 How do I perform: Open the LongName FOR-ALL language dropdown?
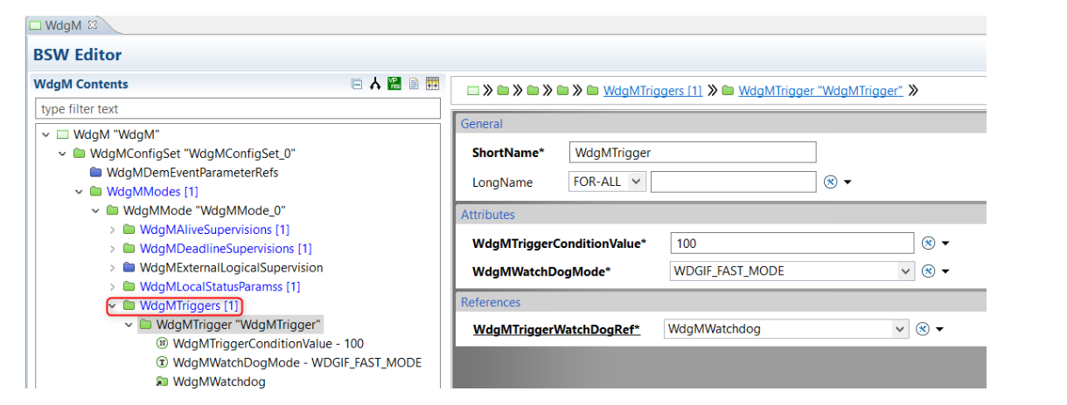pyautogui.click(x=636, y=182)
